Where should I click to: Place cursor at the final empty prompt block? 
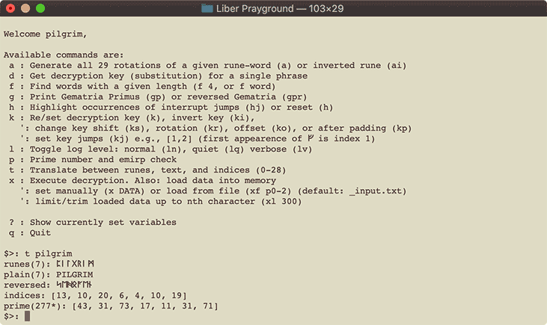click(x=28, y=316)
